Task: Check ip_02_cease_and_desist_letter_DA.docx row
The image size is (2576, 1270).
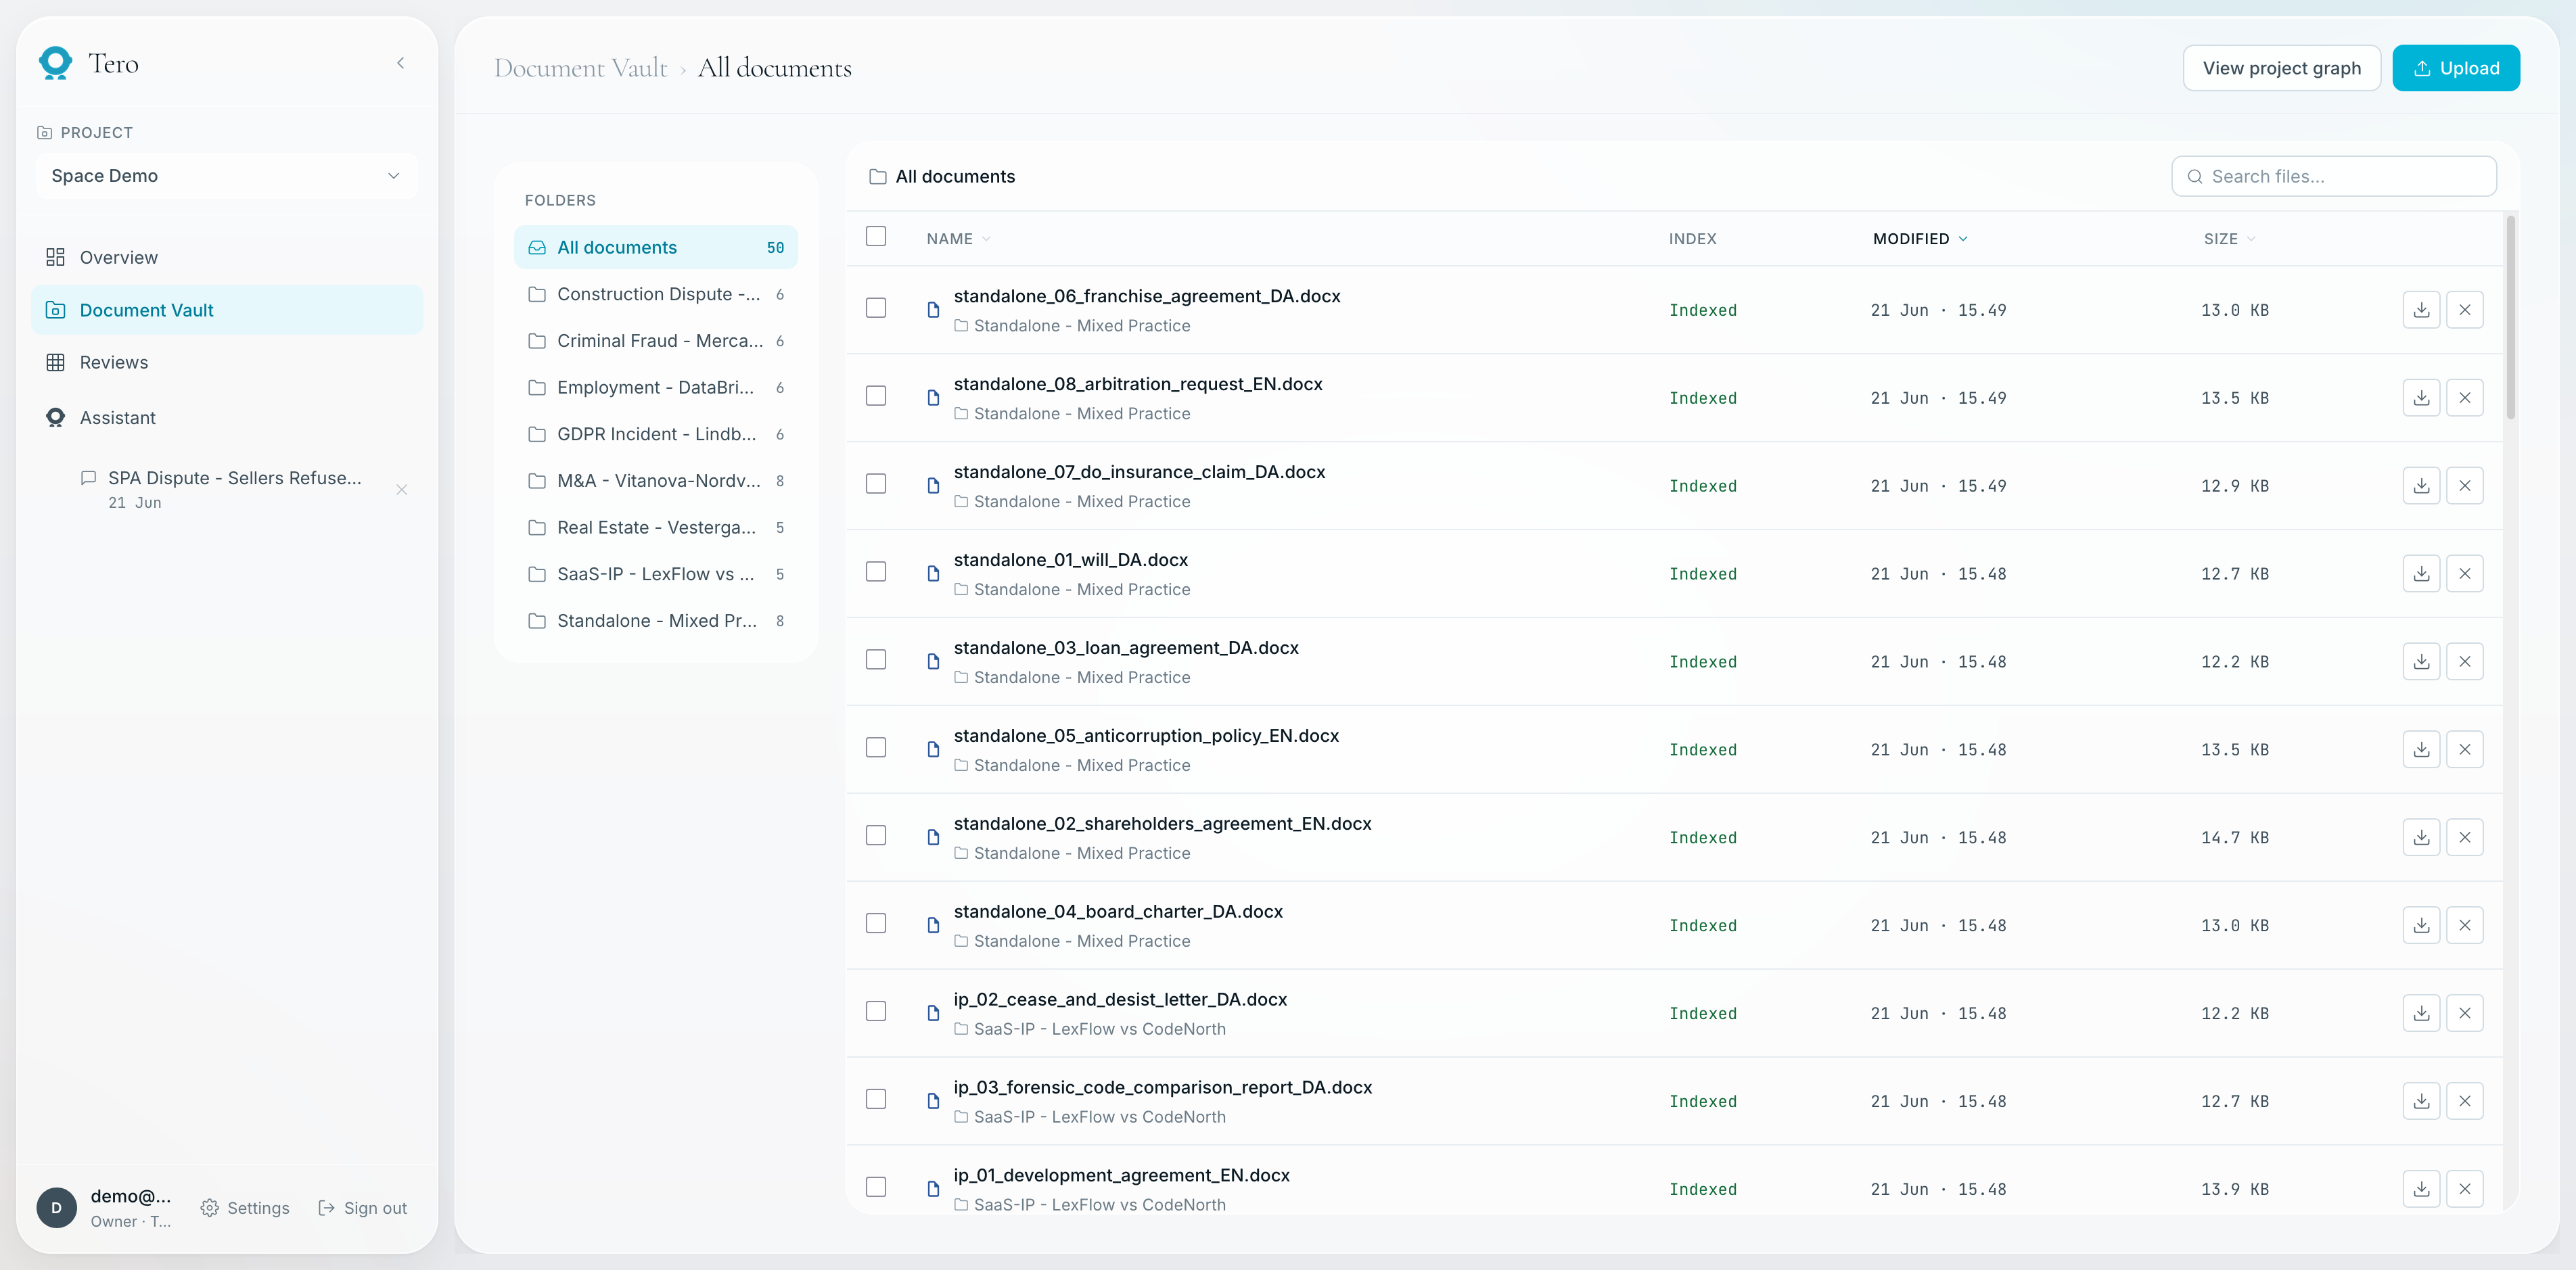Action: click(876, 1012)
